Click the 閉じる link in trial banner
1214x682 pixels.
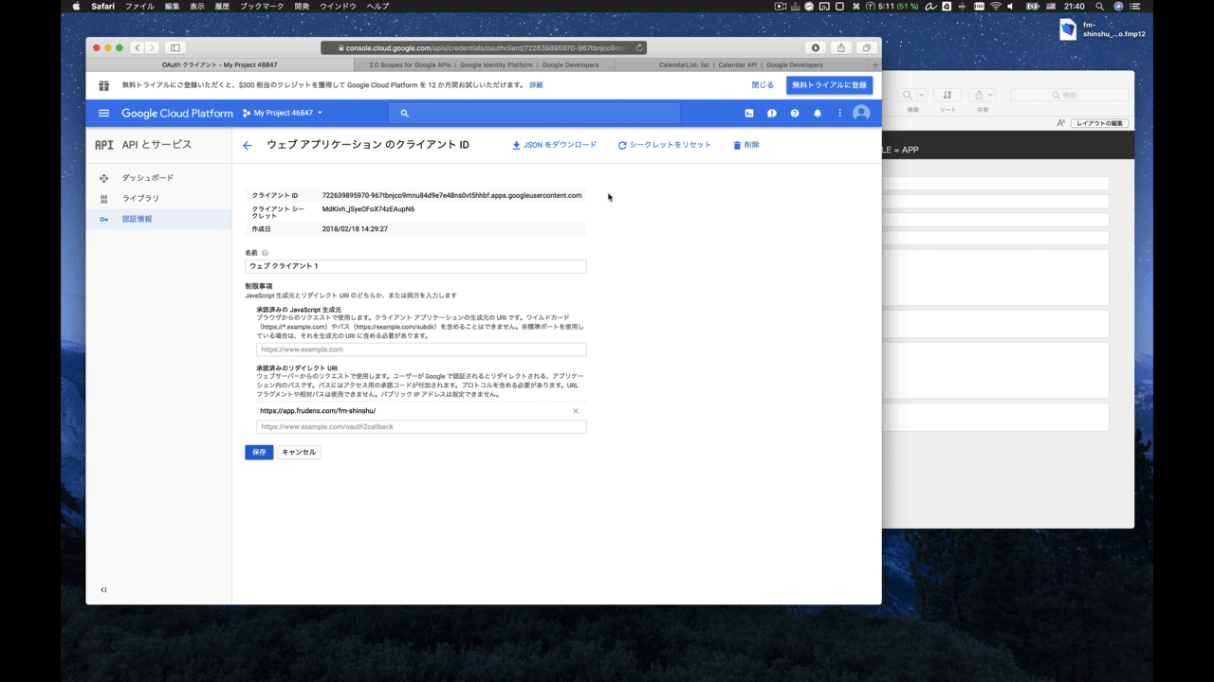763,85
